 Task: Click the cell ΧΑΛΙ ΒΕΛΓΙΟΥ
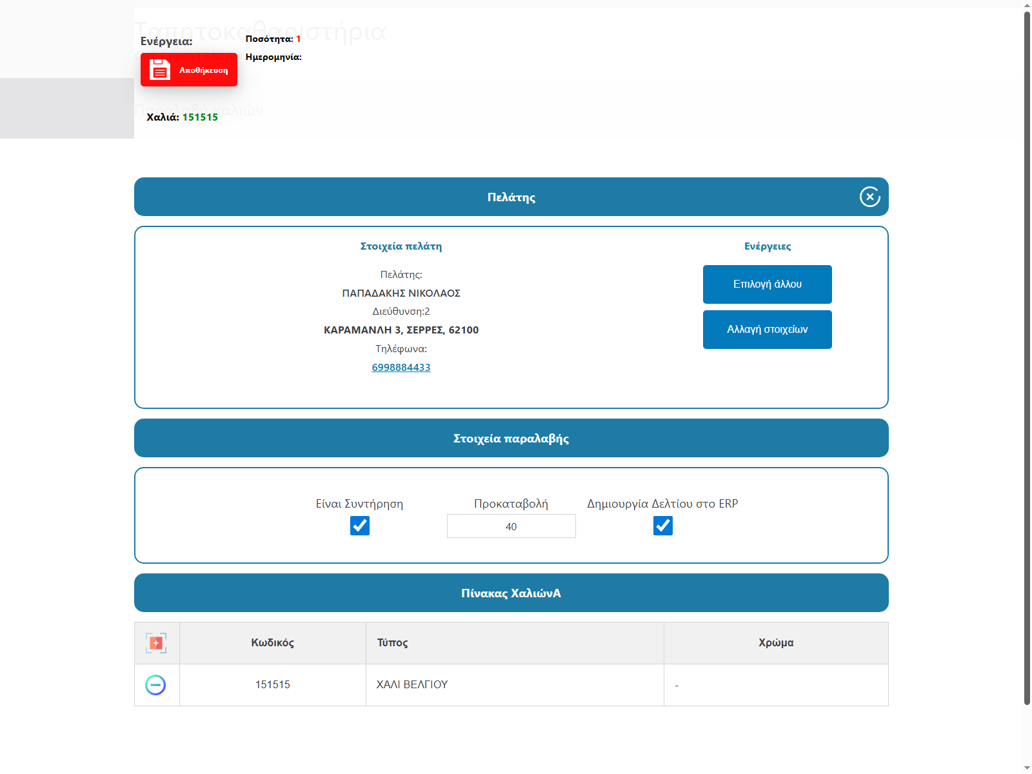[515, 685]
